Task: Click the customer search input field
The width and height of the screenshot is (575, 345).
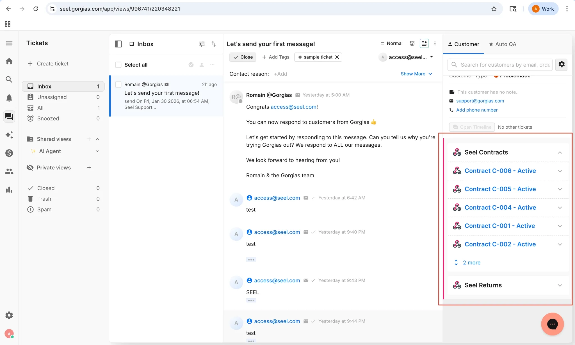Action: pos(505,65)
